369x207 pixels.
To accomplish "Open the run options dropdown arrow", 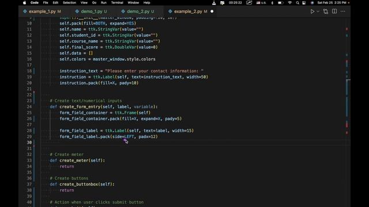I will point(318,11).
